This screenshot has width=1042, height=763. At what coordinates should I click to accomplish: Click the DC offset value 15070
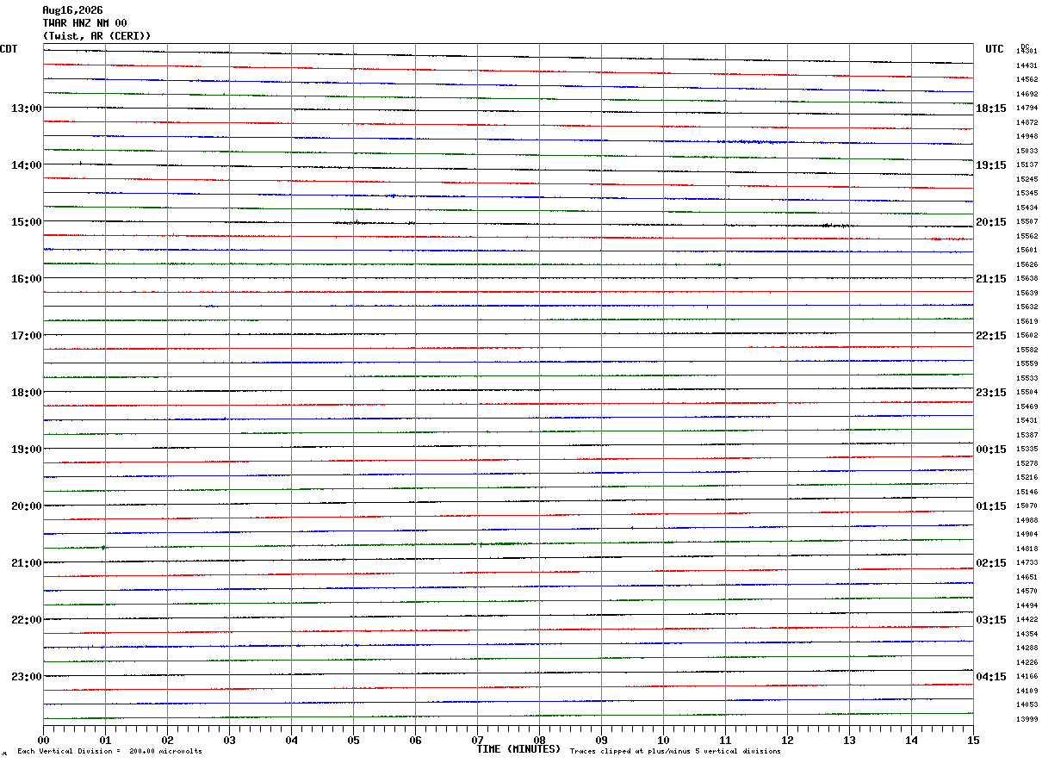[x=1026, y=506]
